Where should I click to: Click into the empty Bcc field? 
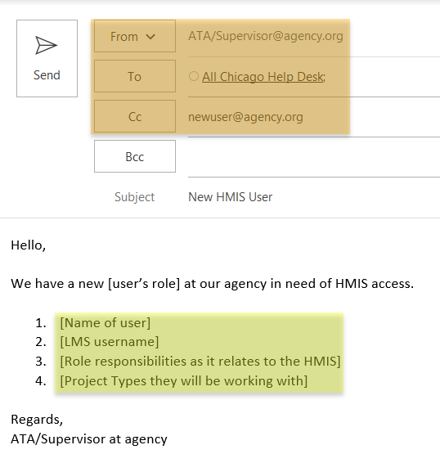[314, 156]
